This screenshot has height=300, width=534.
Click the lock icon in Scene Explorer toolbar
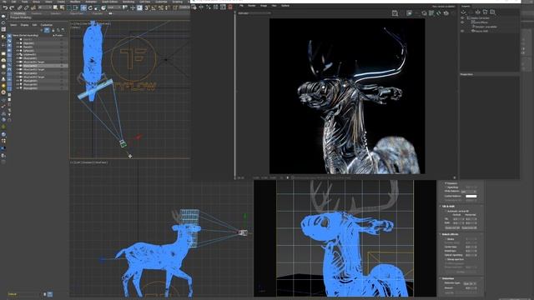coord(53,30)
